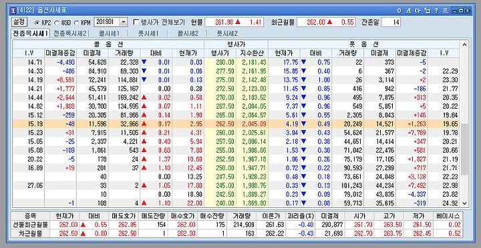Click put price cell 17.75
481x248 pixels.
[x=284, y=62]
